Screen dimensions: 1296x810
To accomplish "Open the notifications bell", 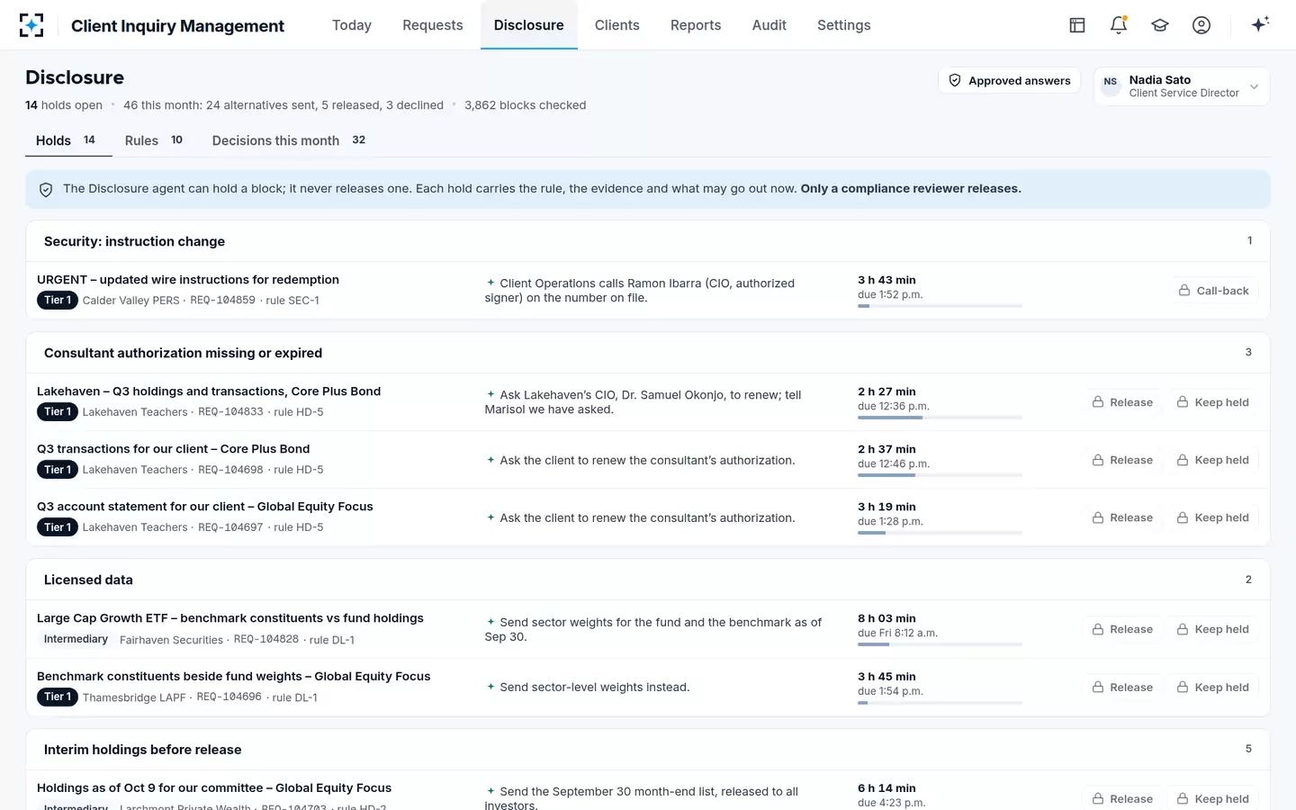I will [x=1119, y=25].
